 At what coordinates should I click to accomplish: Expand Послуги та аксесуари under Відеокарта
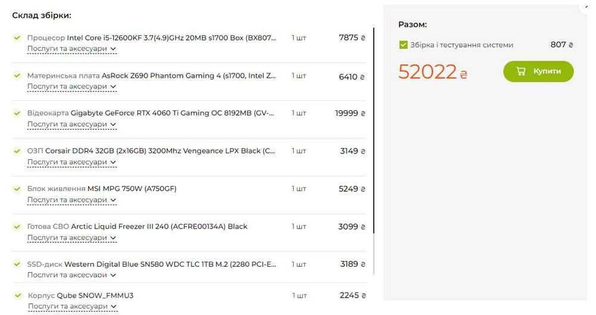tap(71, 124)
